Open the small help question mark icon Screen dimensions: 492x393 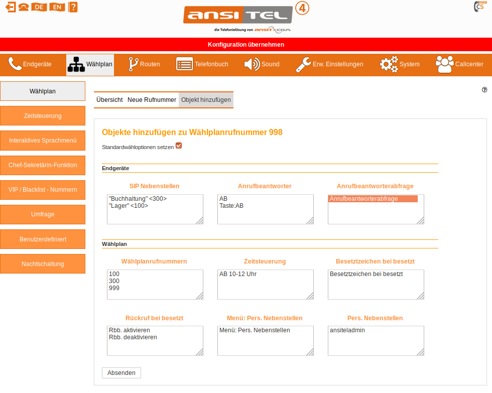[x=484, y=90]
